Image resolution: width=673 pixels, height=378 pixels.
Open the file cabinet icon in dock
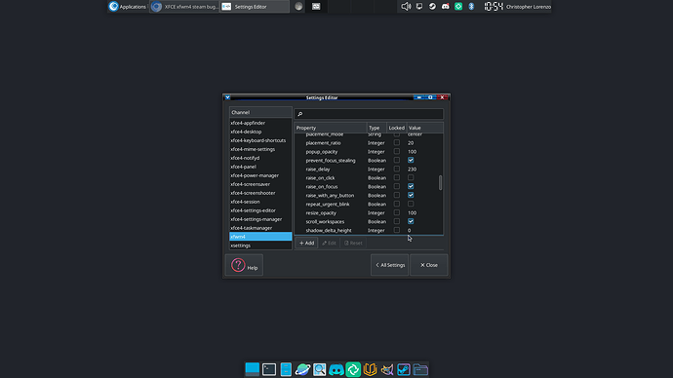(x=286, y=369)
